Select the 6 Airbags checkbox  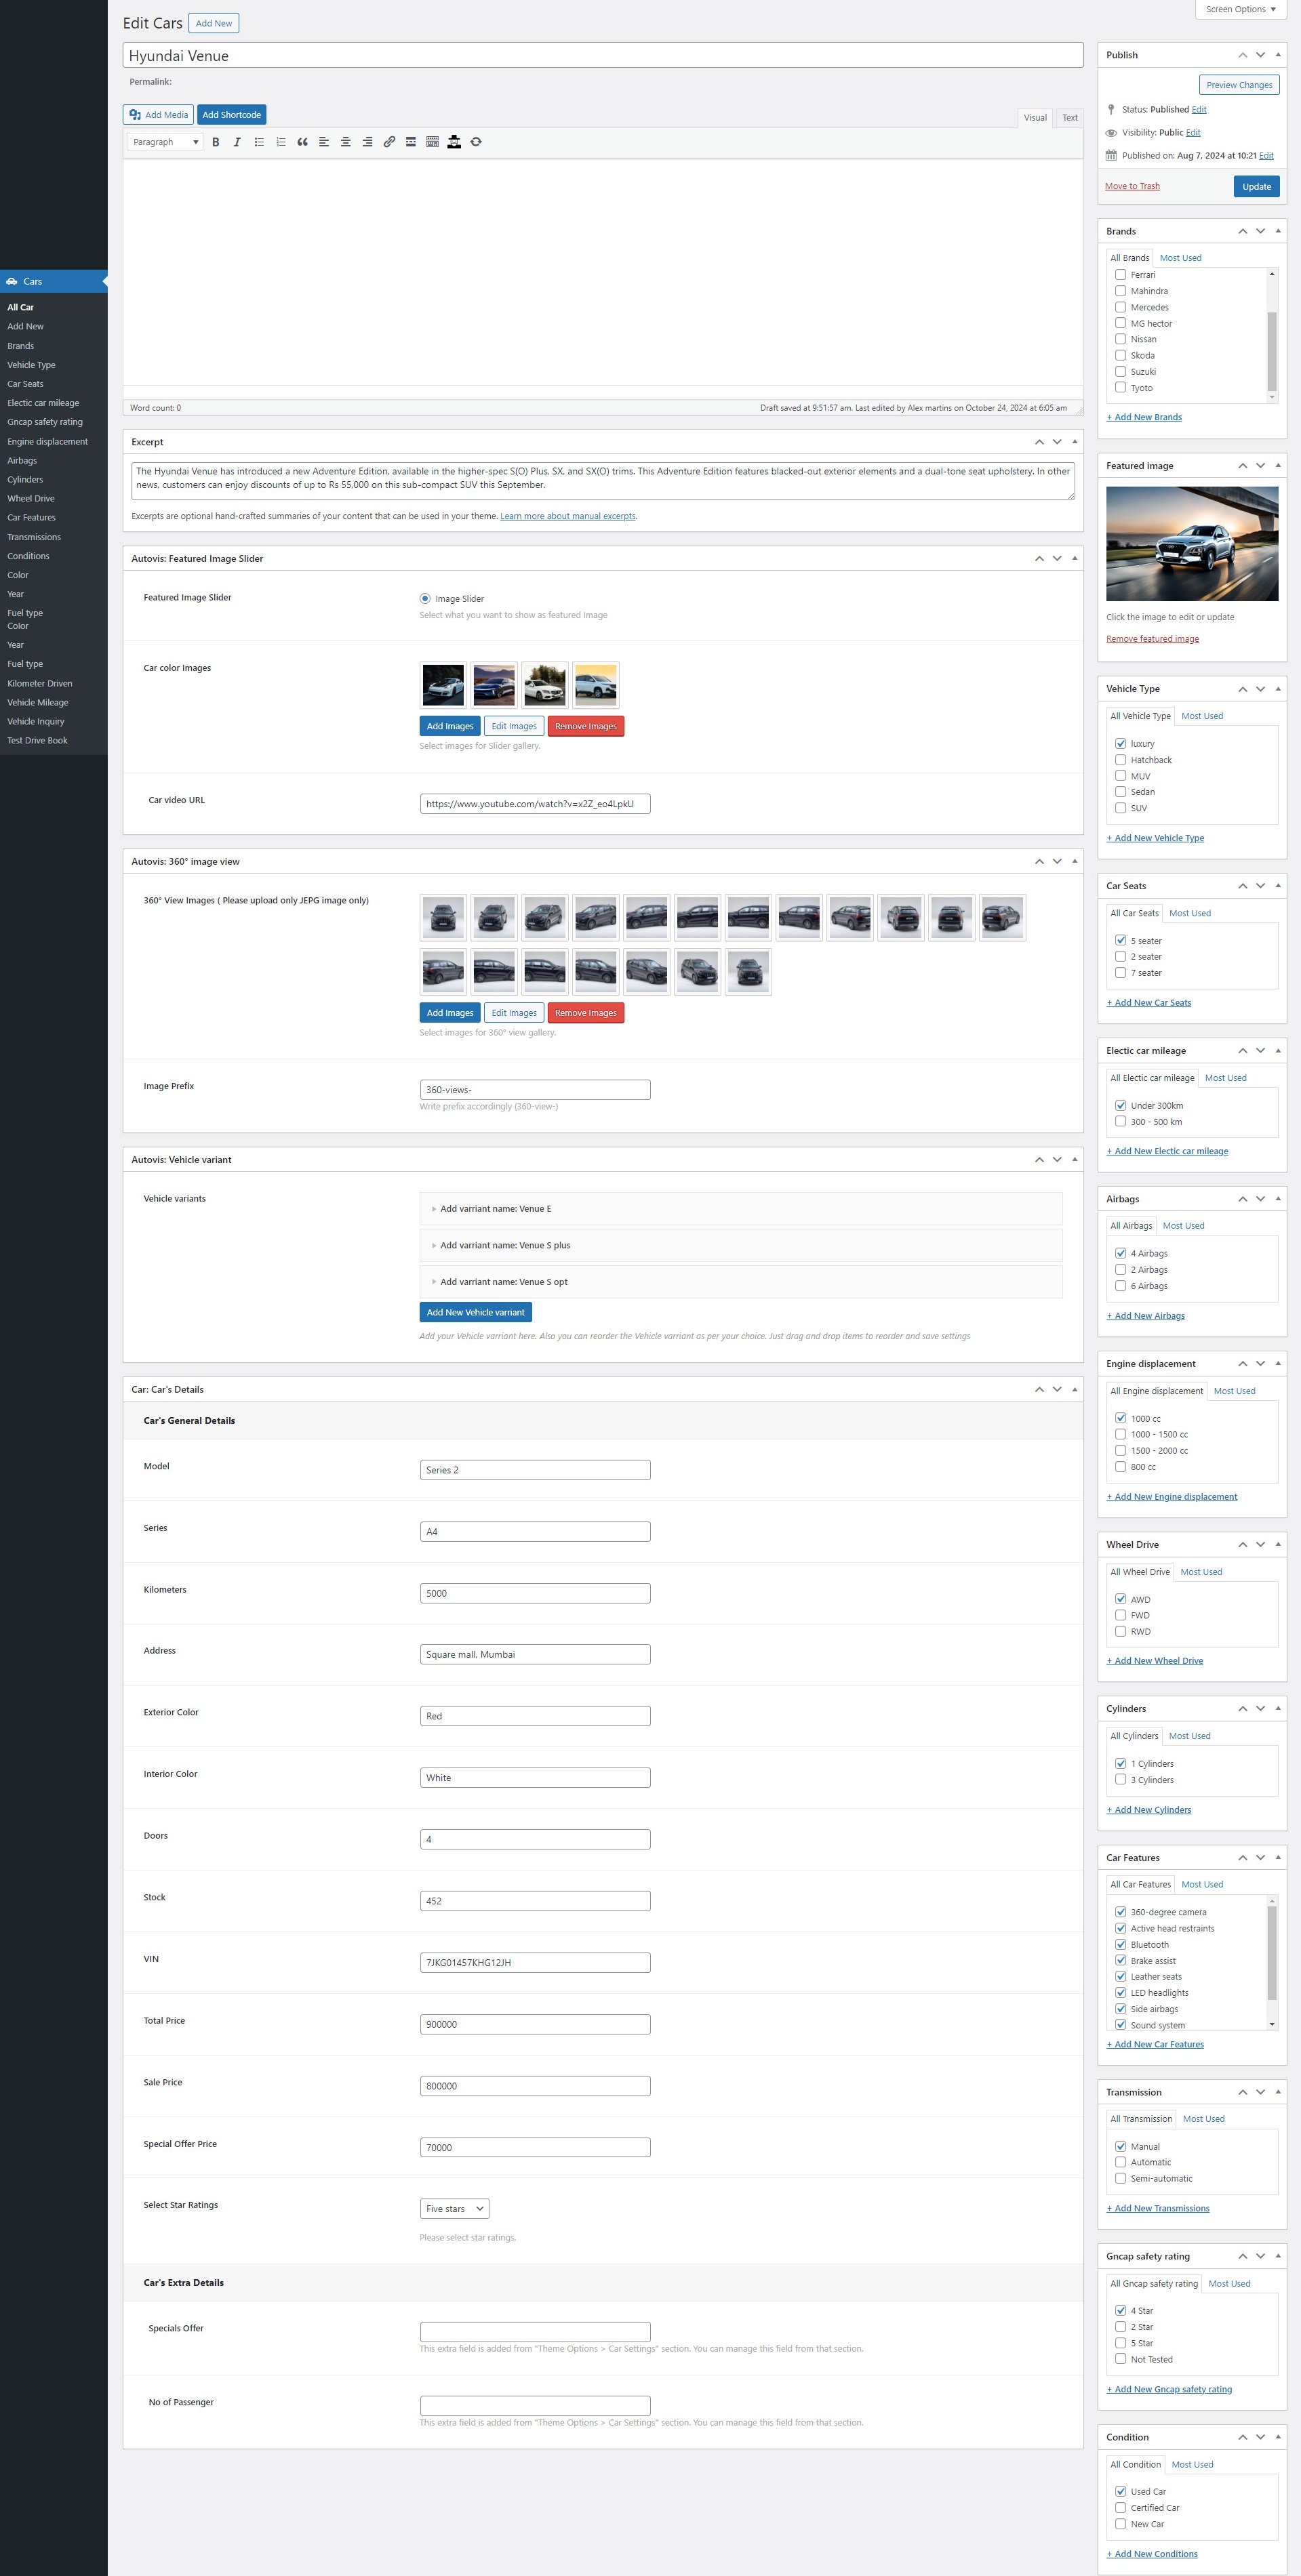coord(1121,1286)
